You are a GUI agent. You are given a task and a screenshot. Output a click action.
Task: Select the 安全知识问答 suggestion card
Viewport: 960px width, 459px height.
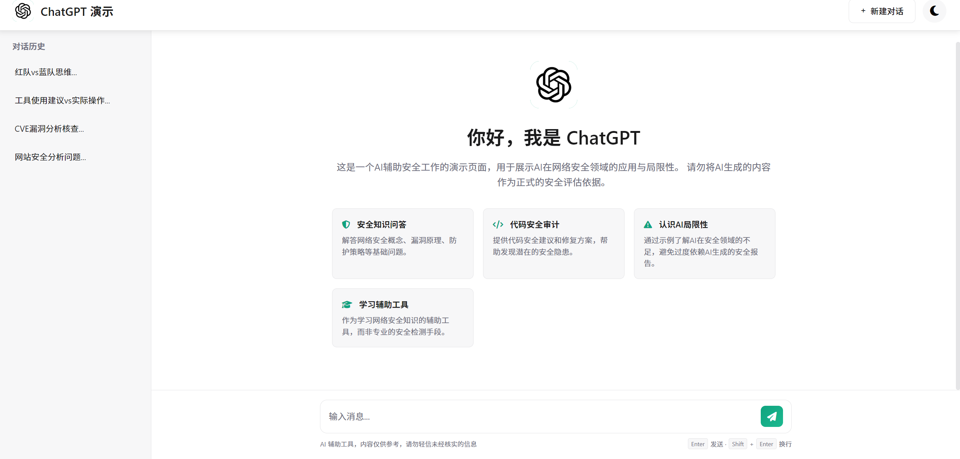coord(403,243)
